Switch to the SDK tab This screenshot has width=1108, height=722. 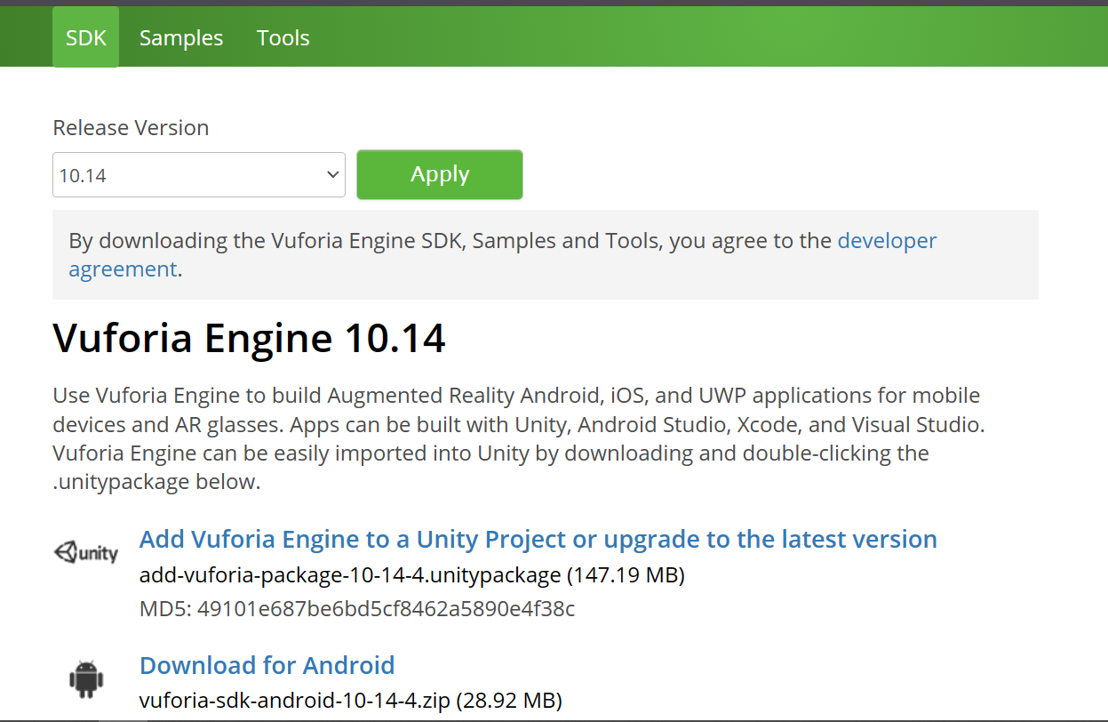[86, 37]
